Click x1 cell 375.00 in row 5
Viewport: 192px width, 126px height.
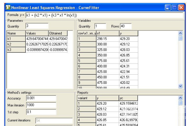point(108,61)
